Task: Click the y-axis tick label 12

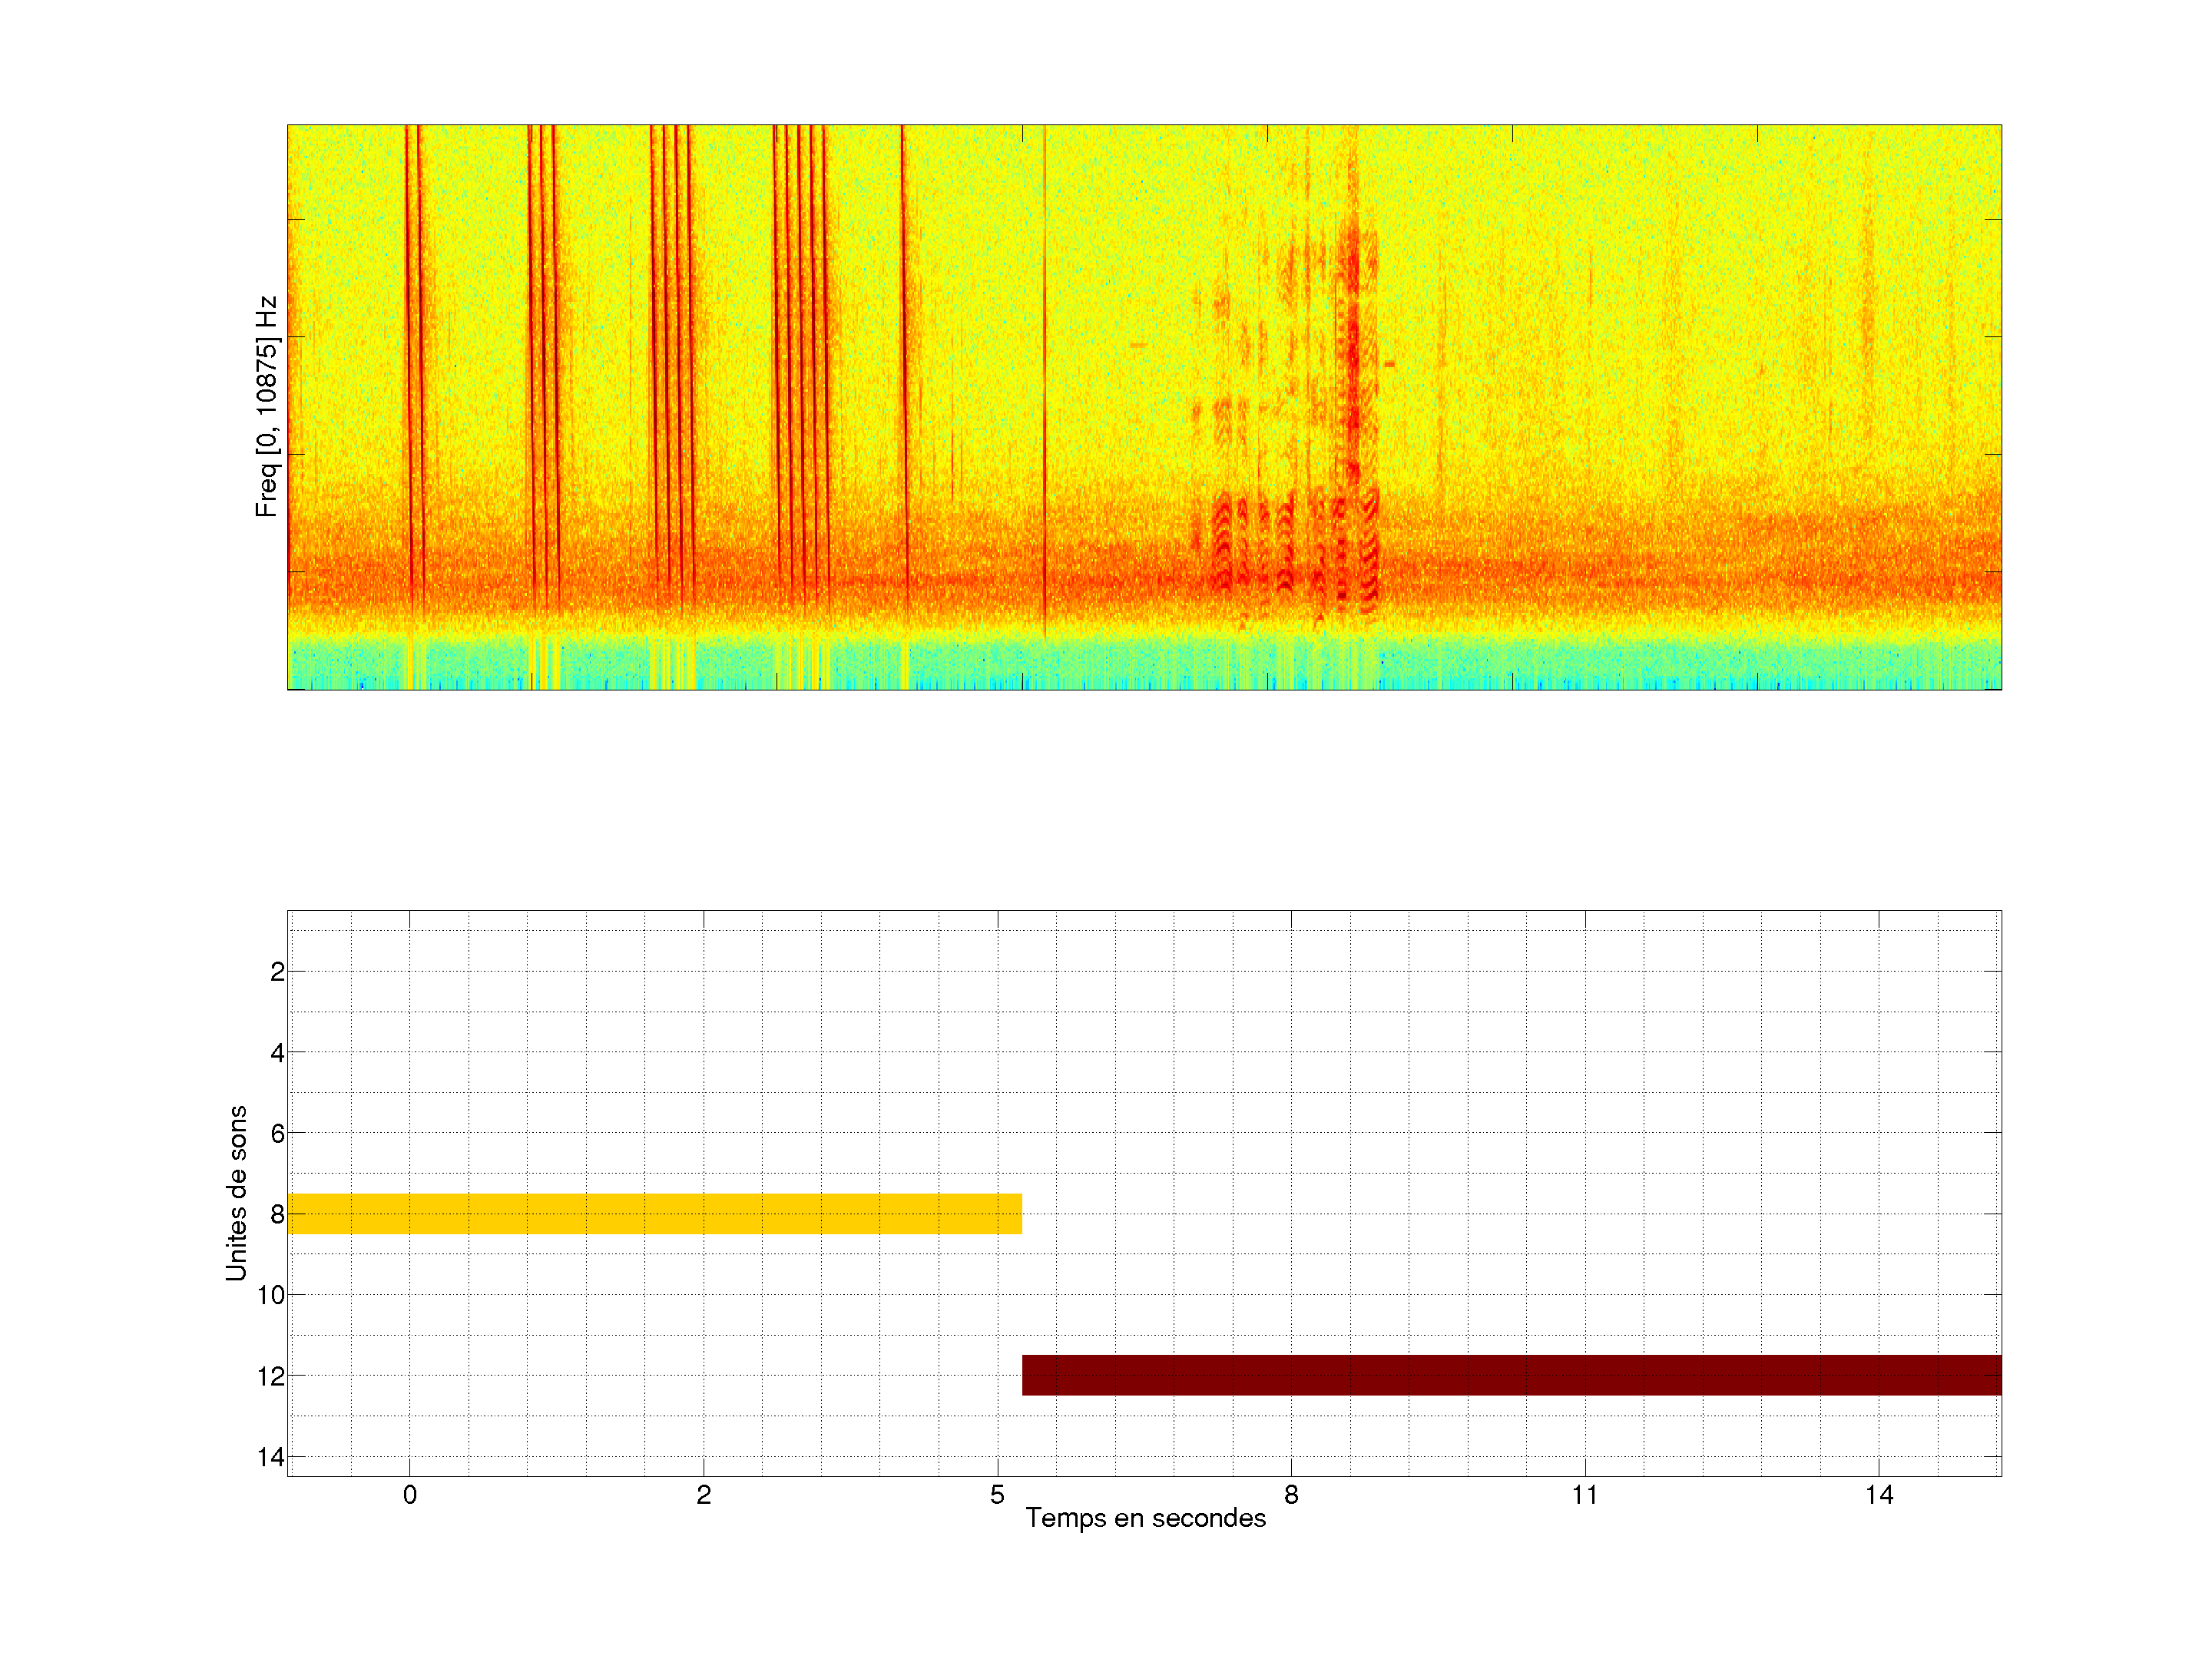Action: (x=271, y=1376)
